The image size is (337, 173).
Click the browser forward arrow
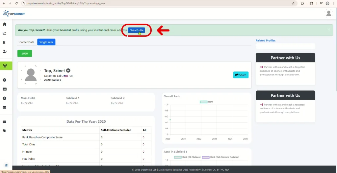click(x=10, y=3)
